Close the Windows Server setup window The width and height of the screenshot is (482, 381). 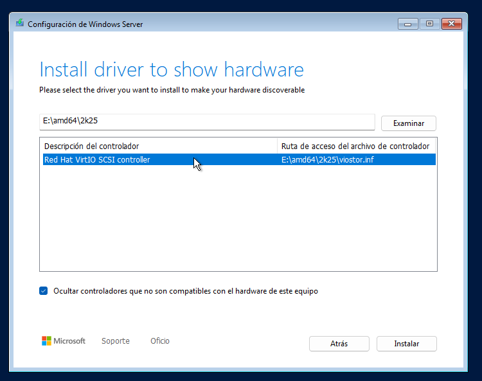(x=451, y=24)
